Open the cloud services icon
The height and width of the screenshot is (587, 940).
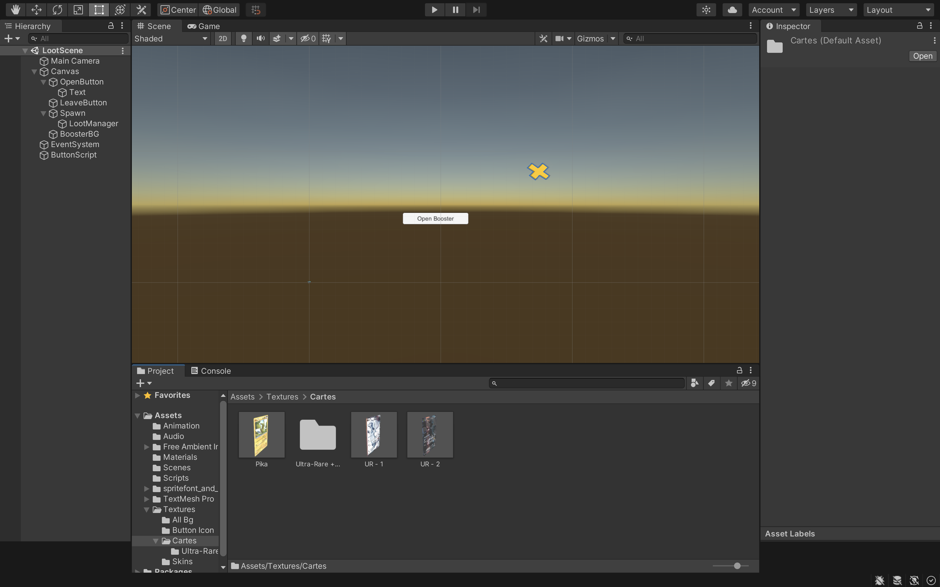[x=732, y=10]
